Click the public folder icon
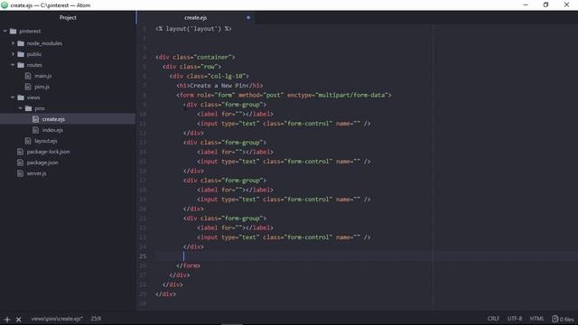578x325 pixels. 21,54
